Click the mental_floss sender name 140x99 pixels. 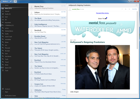click(x=76, y=9)
